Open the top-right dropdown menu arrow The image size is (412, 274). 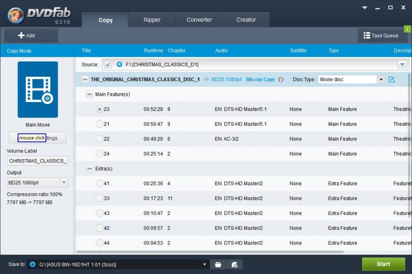[364, 8]
